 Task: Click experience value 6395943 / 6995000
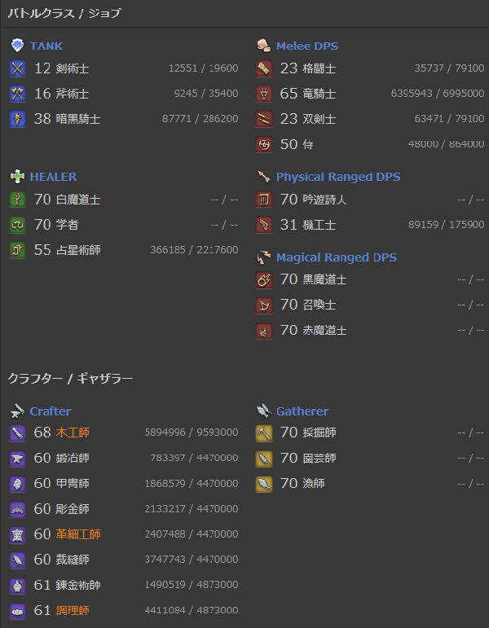click(x=438, y=94)
